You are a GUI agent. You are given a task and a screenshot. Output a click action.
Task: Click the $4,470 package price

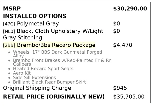coord(123,45)
